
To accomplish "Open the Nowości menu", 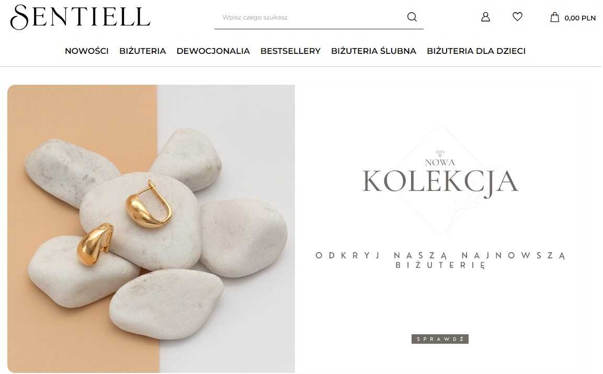I will click(86, 51).
